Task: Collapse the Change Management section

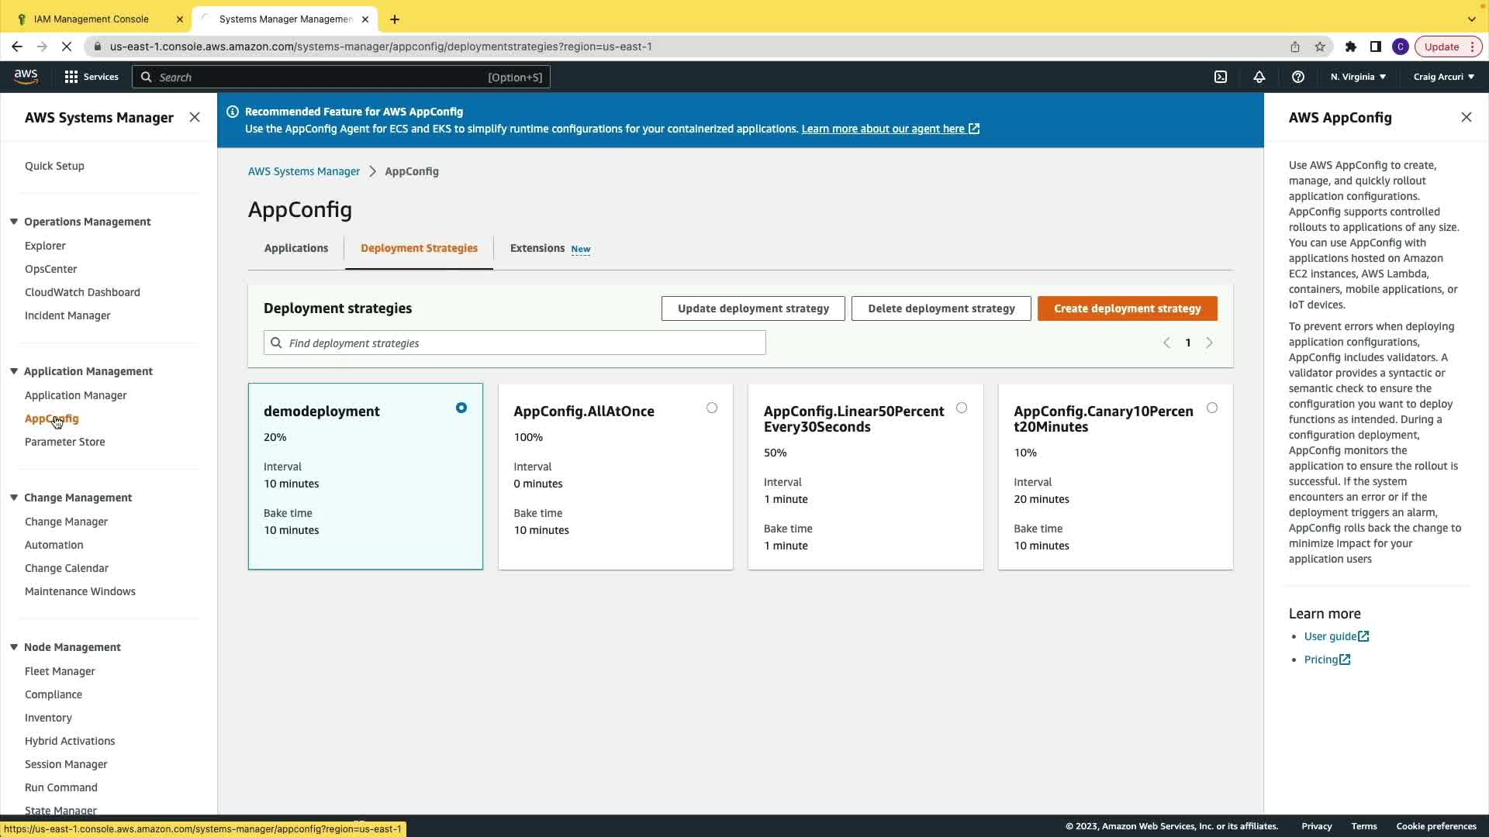Action: 14,498
